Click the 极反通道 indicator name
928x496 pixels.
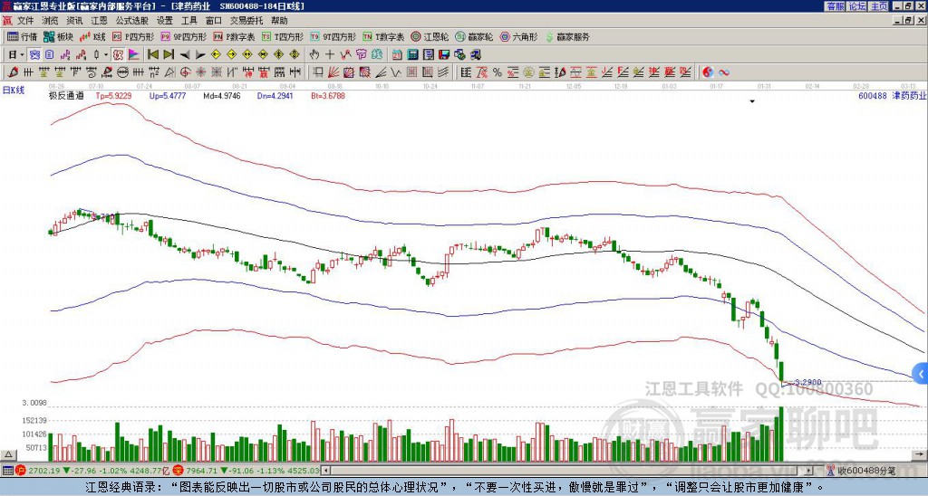tap(66, 95)
